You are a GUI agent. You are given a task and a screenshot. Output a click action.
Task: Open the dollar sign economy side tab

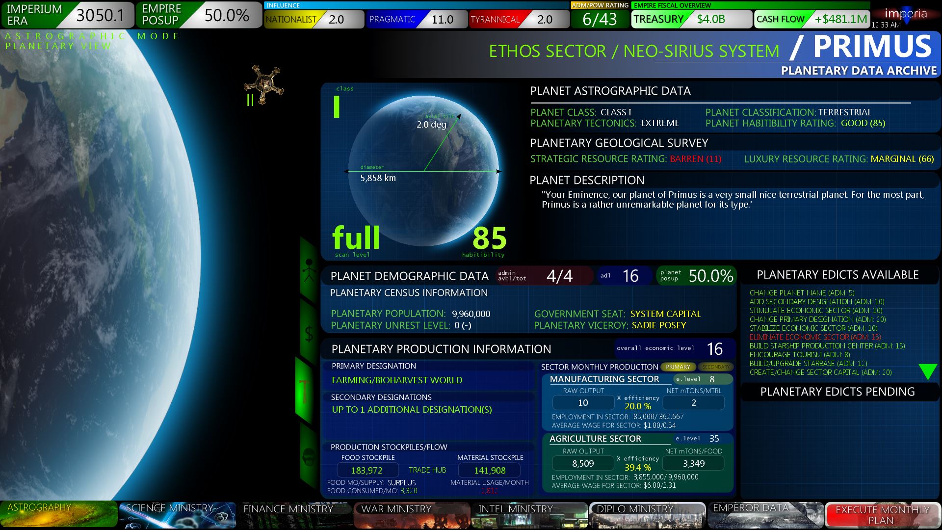pyautogui.click(x=309, y=334)
